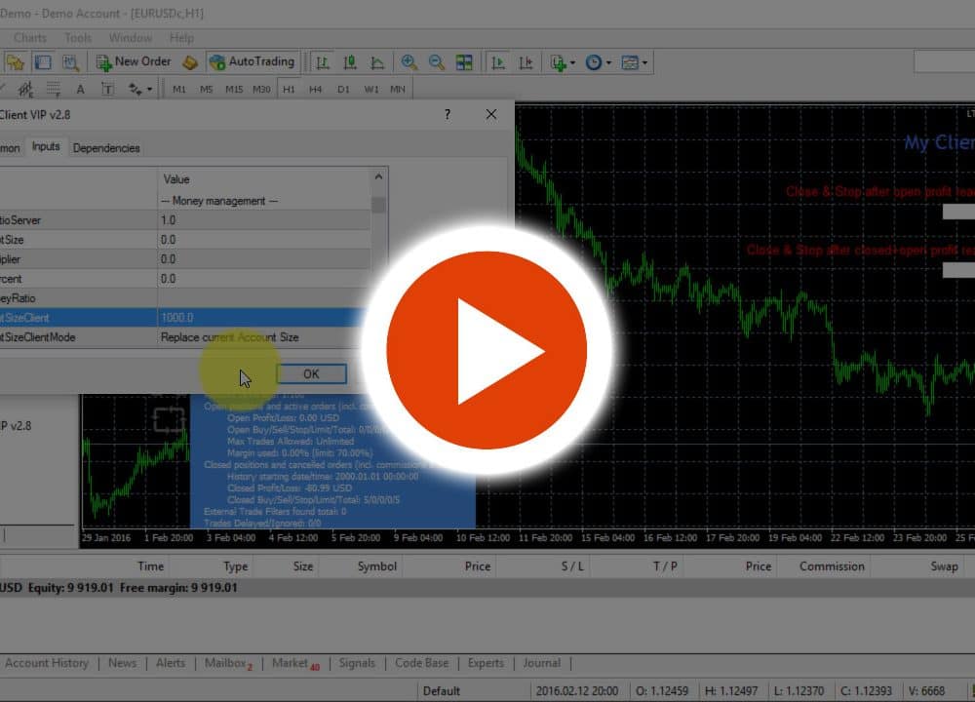Image resolution: width=975 pixels, height=702 pixels.
Task: Open the Strategy Tester icon
Action: tap(70, 62)
